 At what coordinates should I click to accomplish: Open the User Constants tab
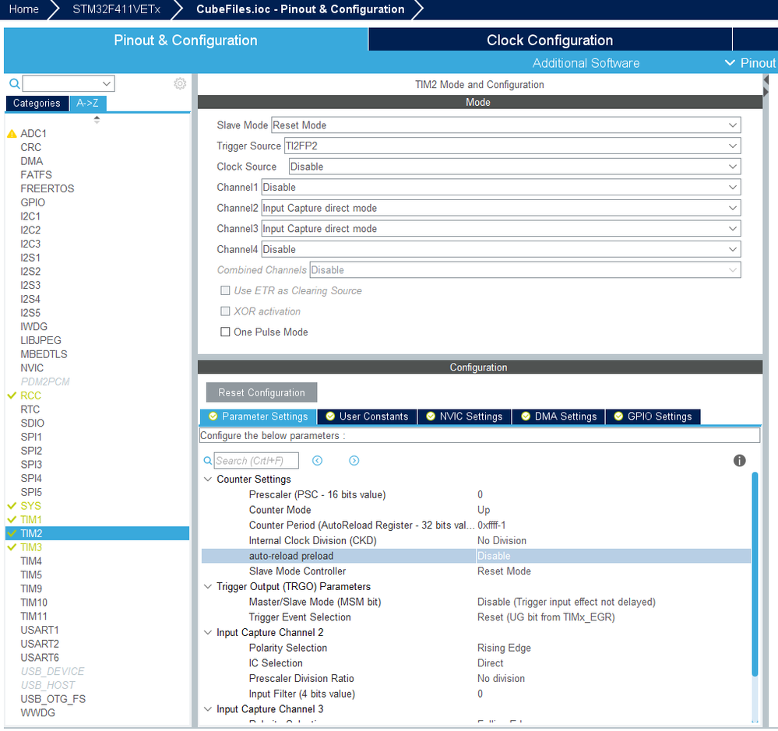pos(367,416)
